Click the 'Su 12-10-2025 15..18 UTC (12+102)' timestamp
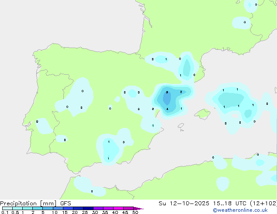The width and height of the screenshot is (277, 214). [x=218, y=204]
